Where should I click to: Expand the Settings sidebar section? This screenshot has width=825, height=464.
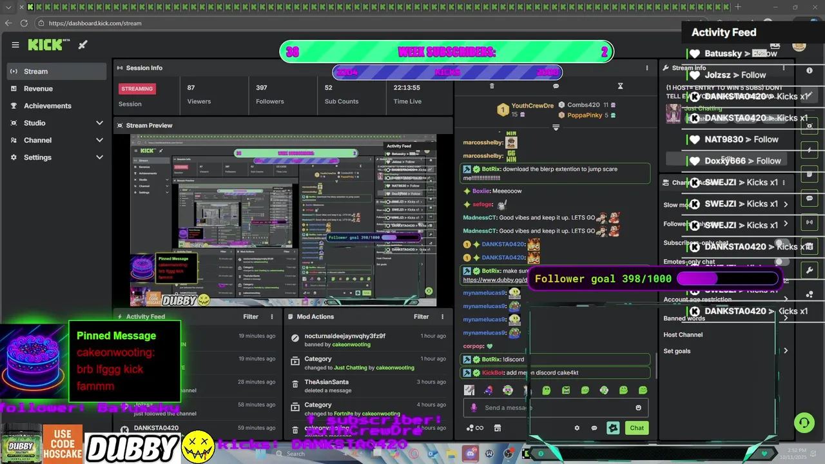click(x=99, y=157)
